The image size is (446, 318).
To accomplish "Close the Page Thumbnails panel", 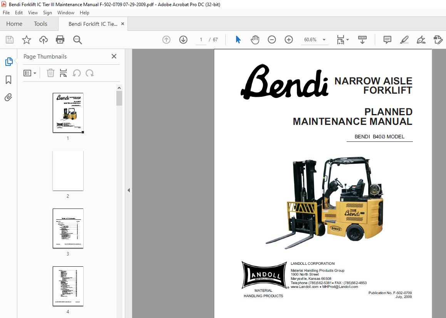I will tap(114, 56).
